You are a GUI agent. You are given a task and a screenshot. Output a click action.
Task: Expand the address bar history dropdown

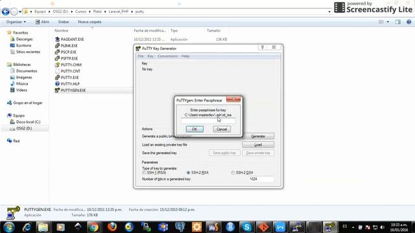pos(329,12)
